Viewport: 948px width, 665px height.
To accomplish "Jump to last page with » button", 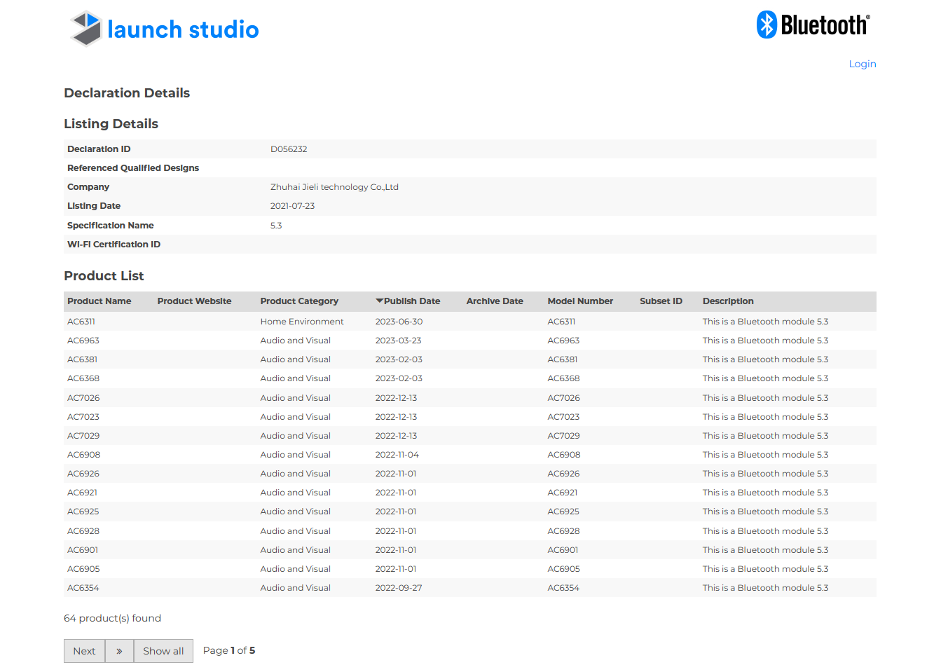I will click(x=119, y=651).
